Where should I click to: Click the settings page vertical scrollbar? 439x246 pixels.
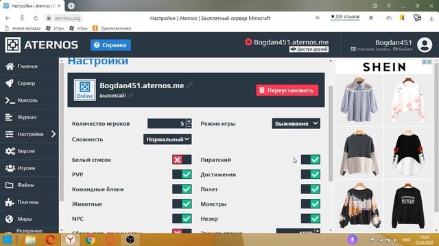(331, 134)
